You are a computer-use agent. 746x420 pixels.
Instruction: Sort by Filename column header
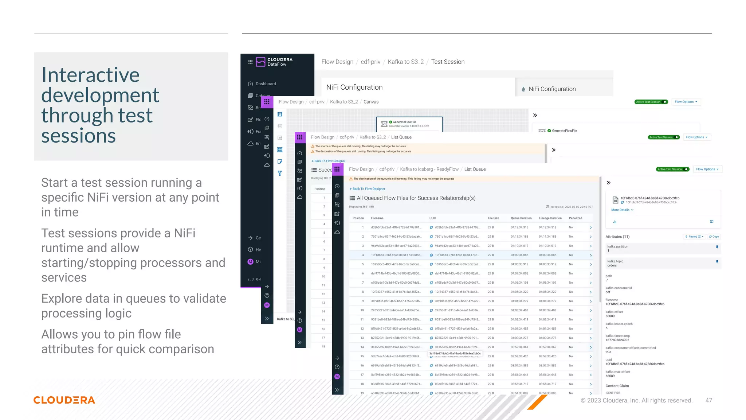coord(377,218)
